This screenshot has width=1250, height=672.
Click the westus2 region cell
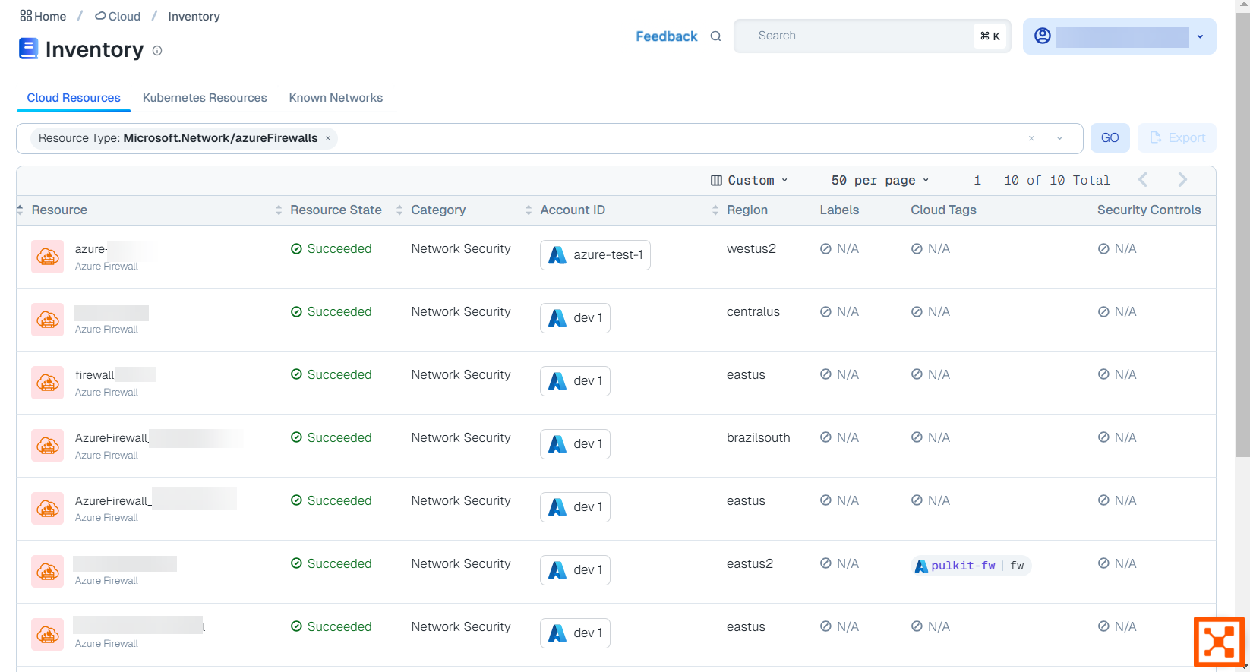pyautogui.click(x=751, y=248)
